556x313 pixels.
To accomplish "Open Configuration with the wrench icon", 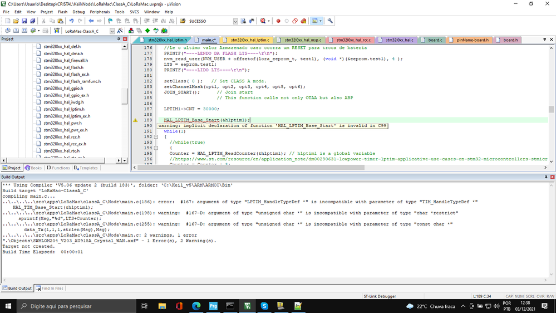I will 330,21.
